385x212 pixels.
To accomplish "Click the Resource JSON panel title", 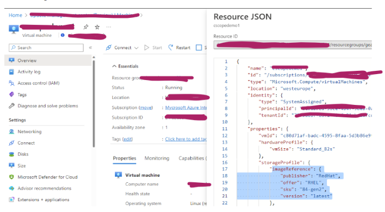I will [x=242, y=17].
